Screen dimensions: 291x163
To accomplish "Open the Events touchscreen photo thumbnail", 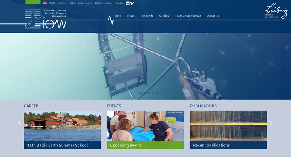I will [146, 126].
